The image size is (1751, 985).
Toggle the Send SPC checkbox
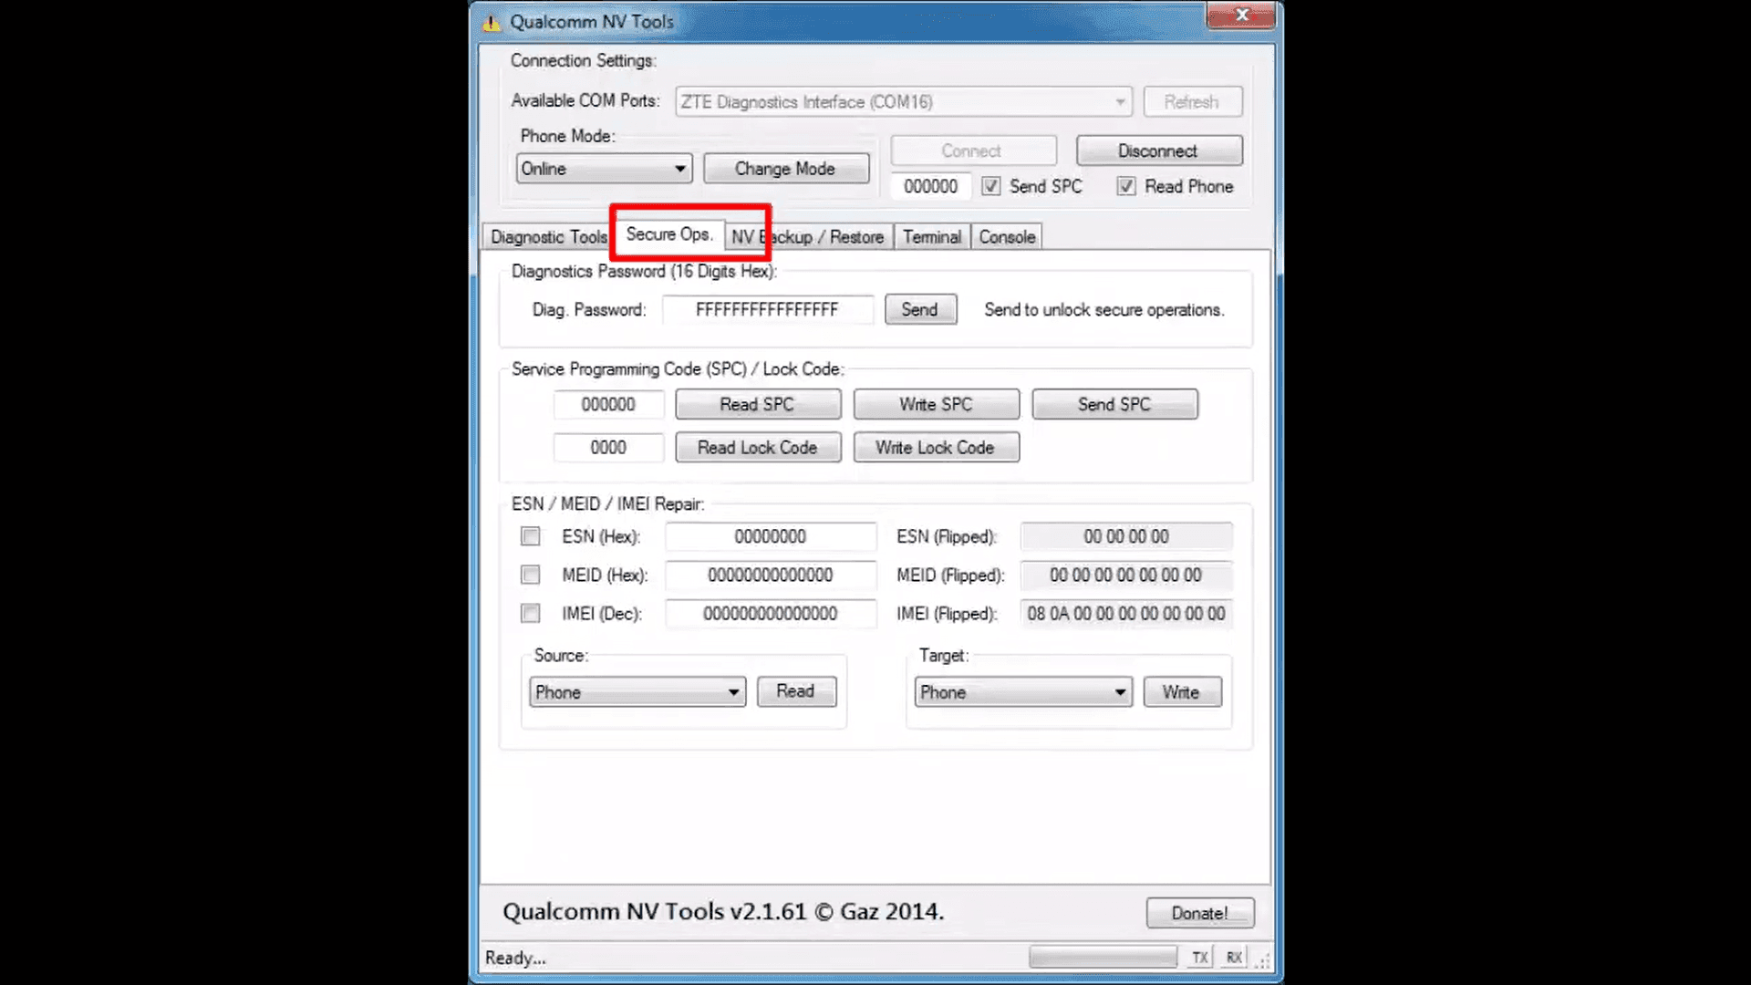990,186
